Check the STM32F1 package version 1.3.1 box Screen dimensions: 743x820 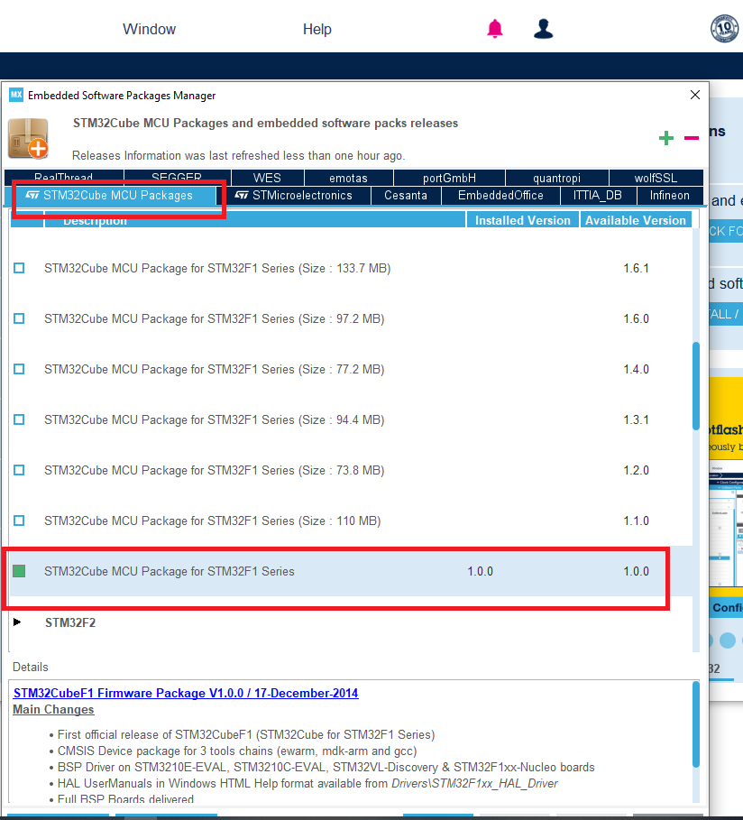19,419
